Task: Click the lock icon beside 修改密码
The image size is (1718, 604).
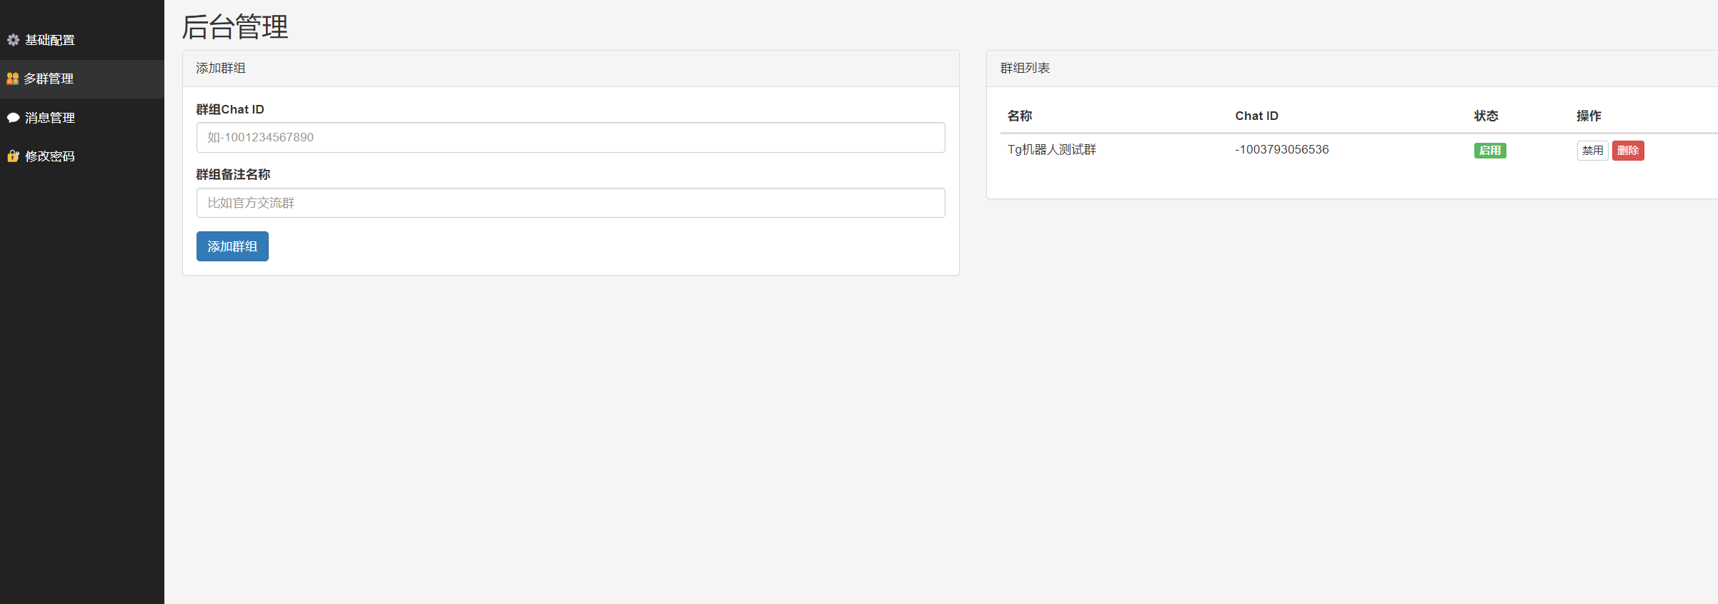Action: pos(13,156)
